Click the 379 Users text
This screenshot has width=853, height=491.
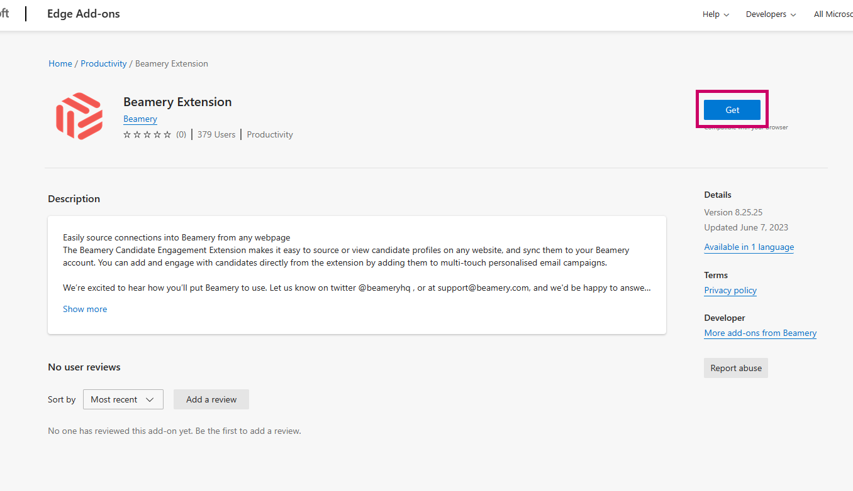[x=216, y=134]
